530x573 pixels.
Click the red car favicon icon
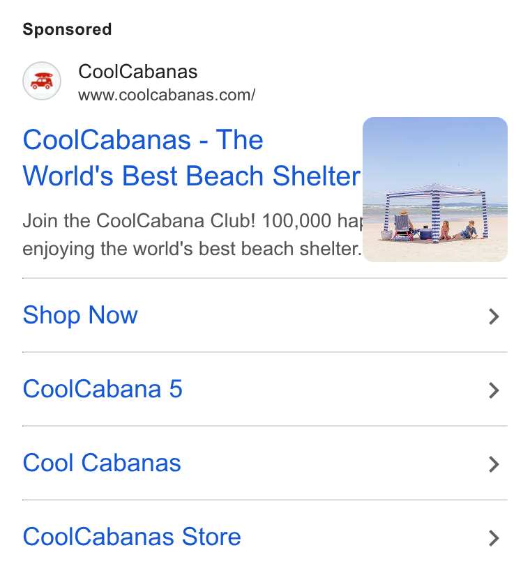point(42,81)
